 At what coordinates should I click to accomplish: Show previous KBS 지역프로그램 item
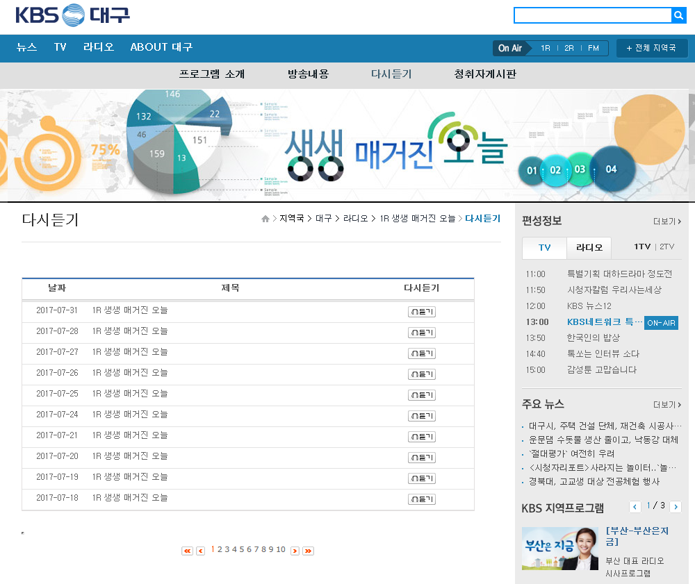click(635, 506)
